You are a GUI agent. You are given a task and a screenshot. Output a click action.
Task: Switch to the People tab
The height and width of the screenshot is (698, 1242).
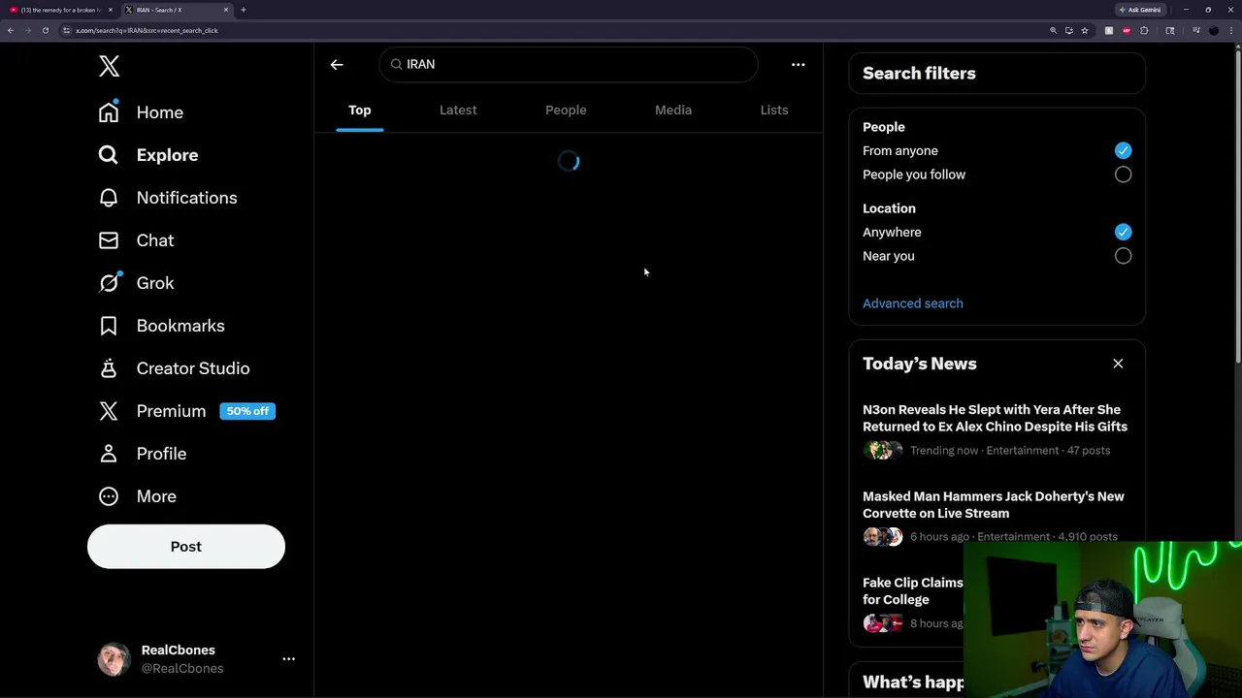(566, 110)
